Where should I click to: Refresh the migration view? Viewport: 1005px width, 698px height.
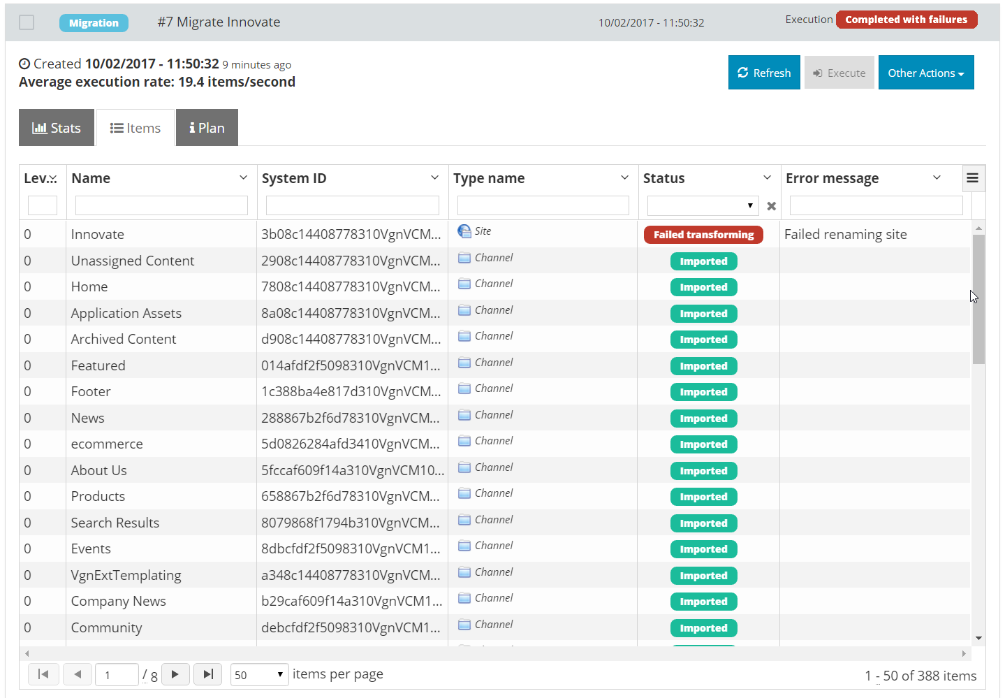[x=764, y=73]
